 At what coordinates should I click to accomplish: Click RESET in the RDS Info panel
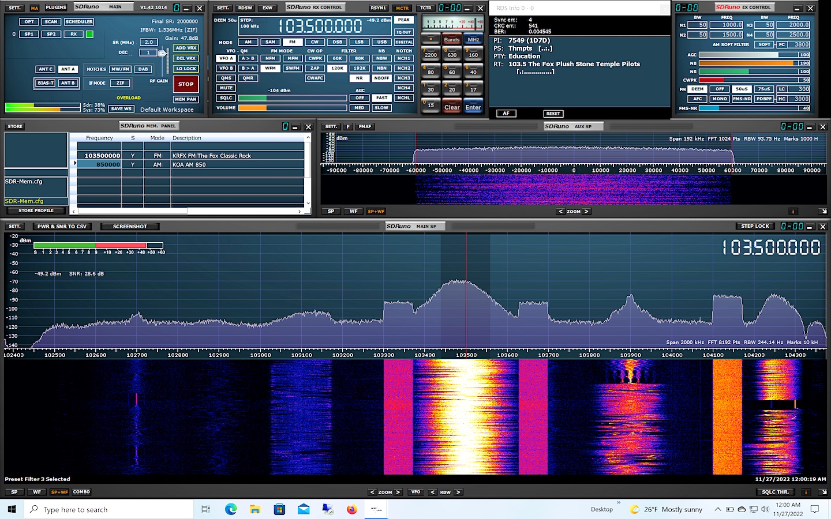coord(552,113)
